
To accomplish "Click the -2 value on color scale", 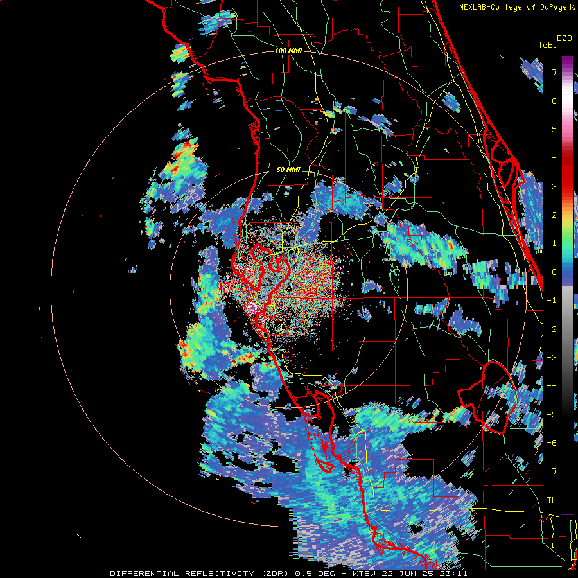I will point(552,329).
